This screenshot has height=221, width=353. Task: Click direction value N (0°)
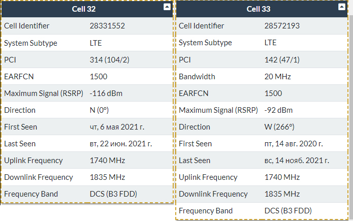pyautogui.click(x=100, y=110)
